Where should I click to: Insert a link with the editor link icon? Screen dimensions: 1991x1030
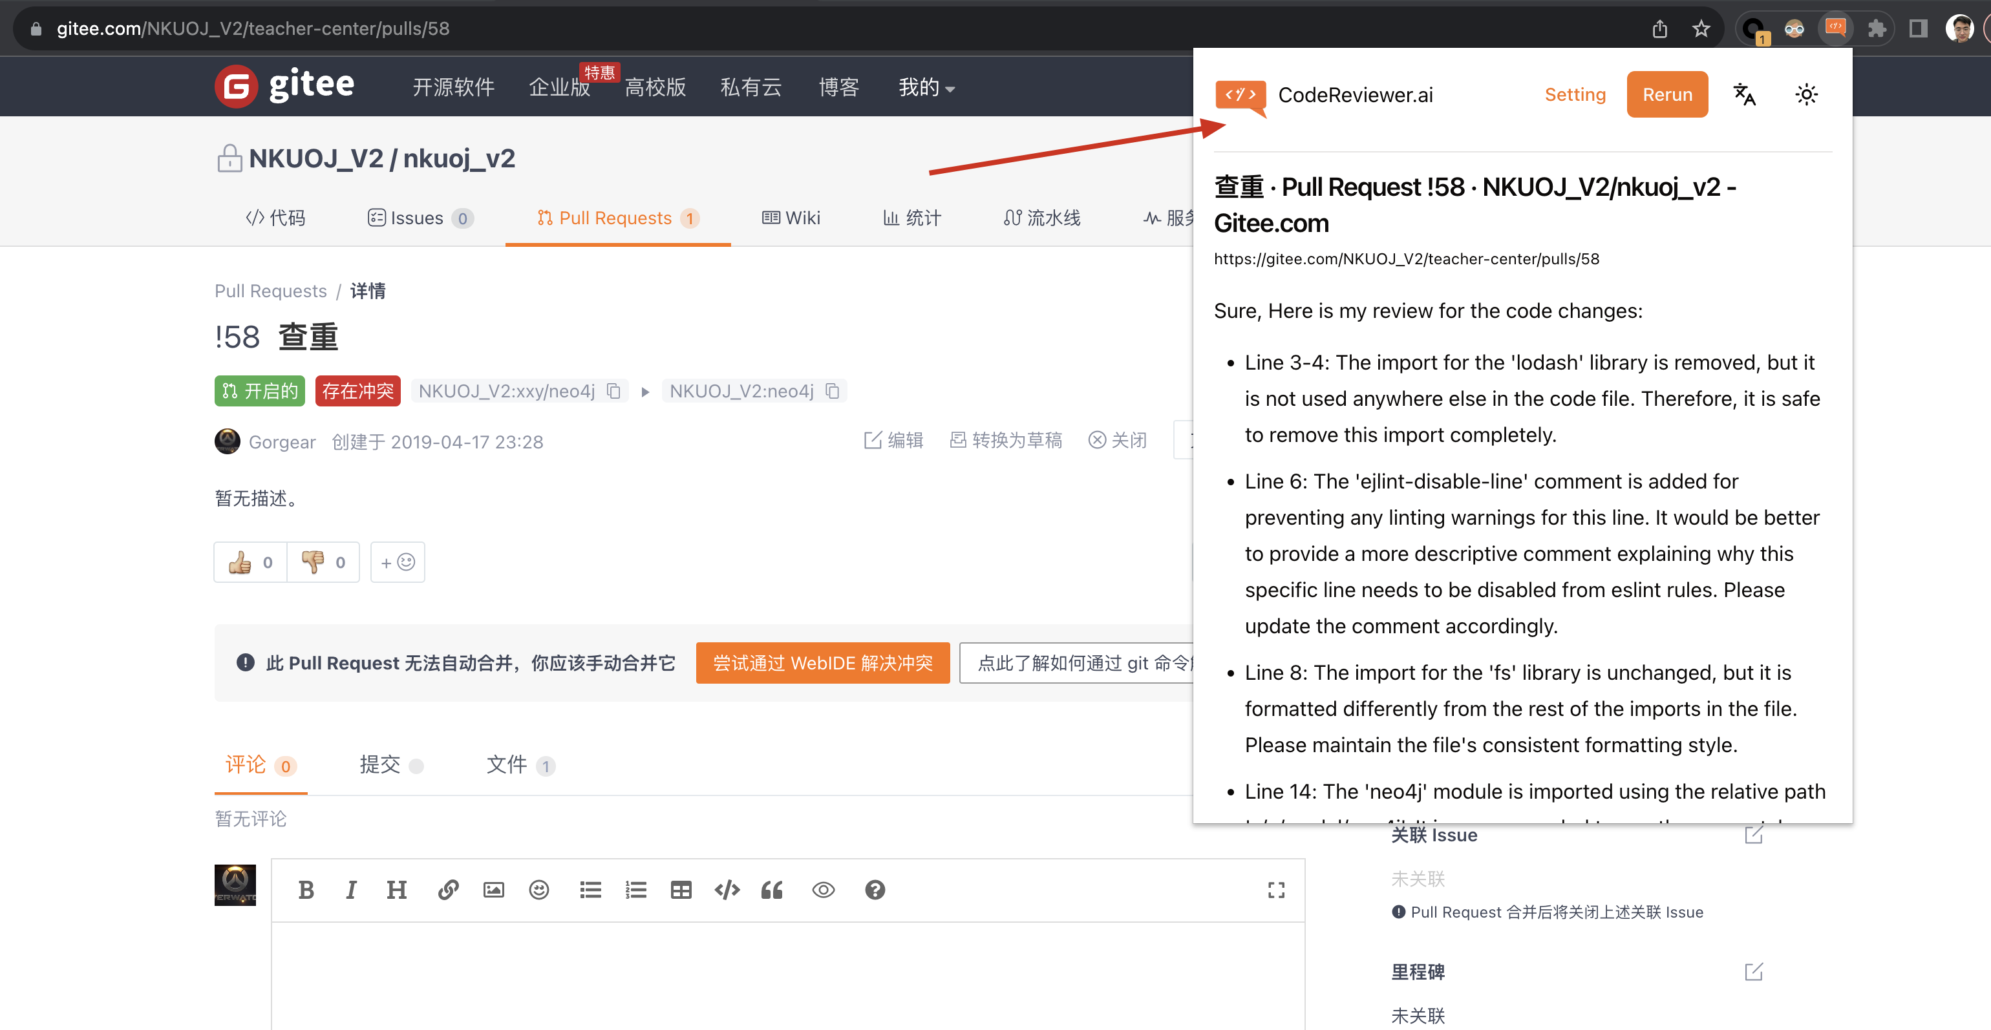pos(448,890)
